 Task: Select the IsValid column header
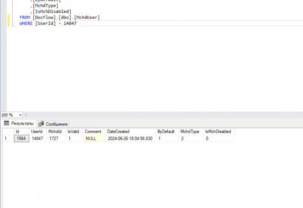(x=74, y=132)
